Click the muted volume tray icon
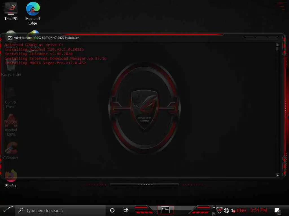 pyautogui.click(x=233, y=211)
